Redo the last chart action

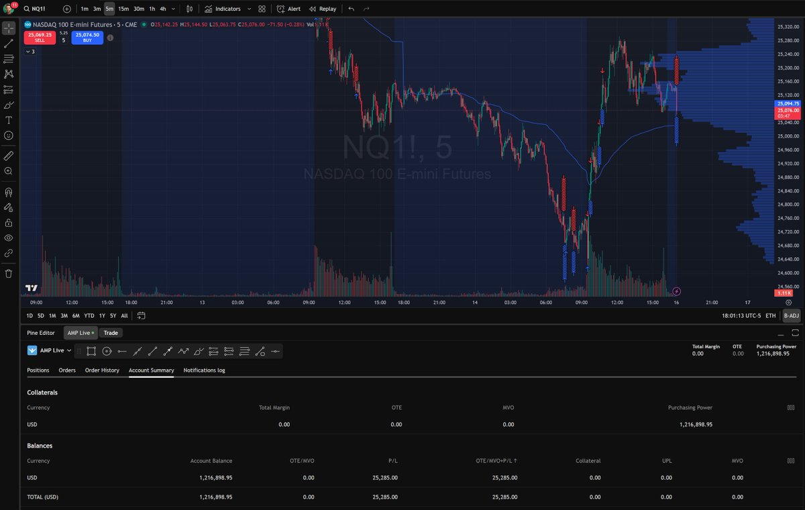click(x=366, y=9)
